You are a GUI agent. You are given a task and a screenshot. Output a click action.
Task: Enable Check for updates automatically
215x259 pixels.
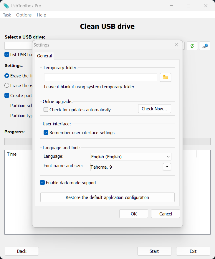tap(46, 110)
